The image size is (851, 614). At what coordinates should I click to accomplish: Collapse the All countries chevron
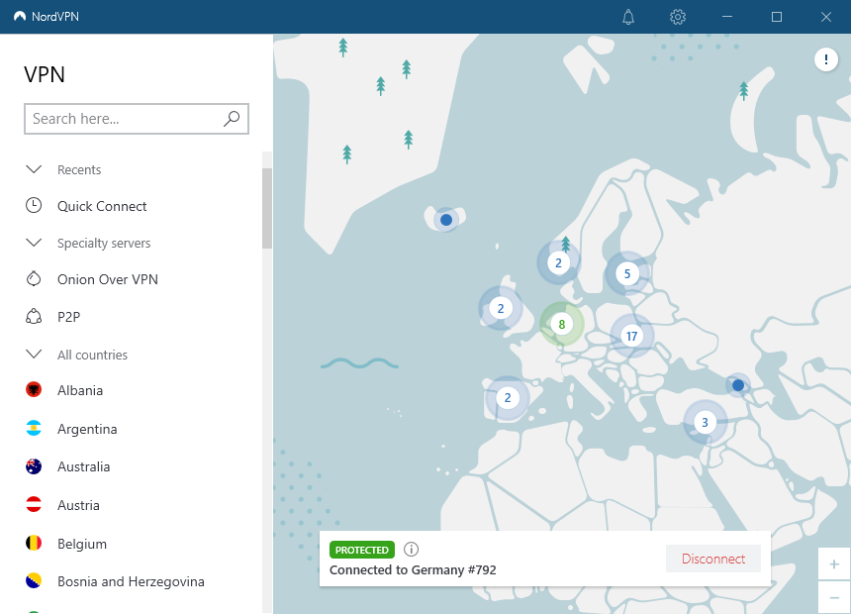coord(34,355)
